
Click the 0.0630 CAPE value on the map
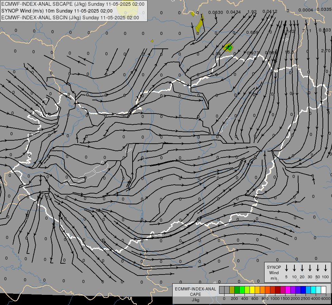pyautogui.click(x=216, y=13)
